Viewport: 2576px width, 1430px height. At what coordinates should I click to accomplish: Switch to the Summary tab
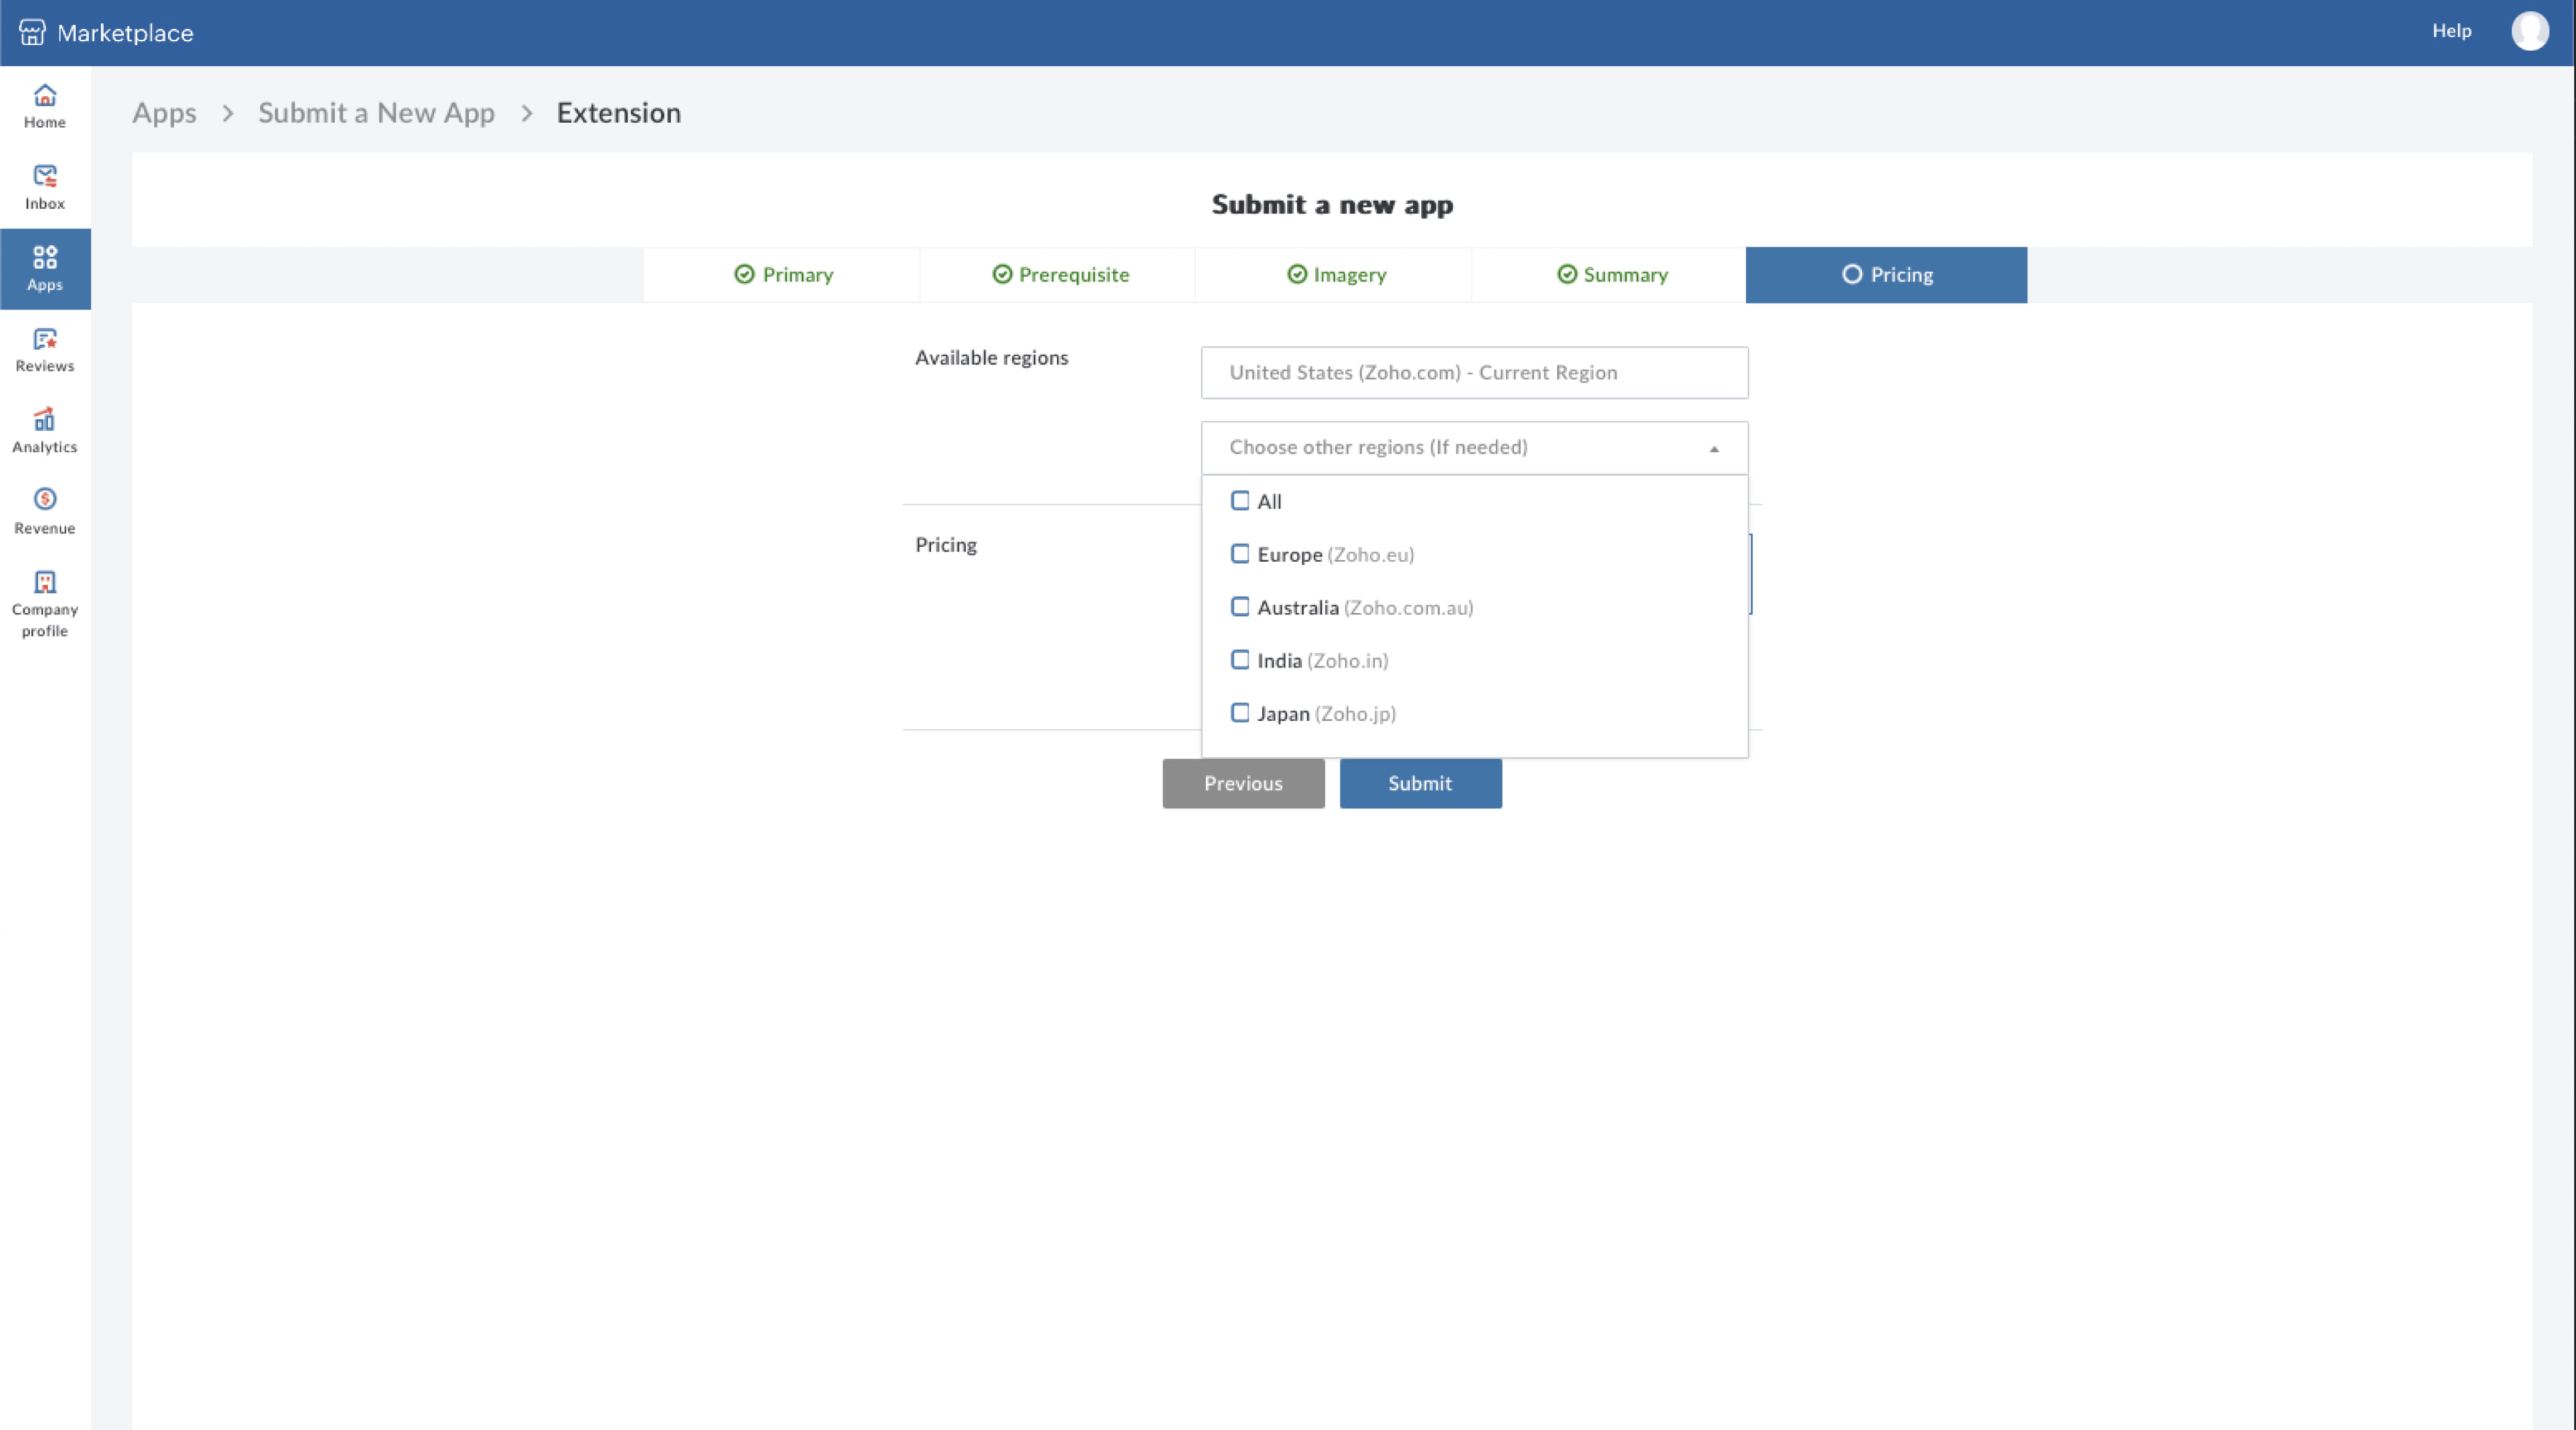[1609, 275]
